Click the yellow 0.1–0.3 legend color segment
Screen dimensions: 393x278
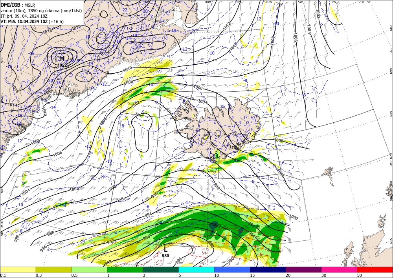18,269
